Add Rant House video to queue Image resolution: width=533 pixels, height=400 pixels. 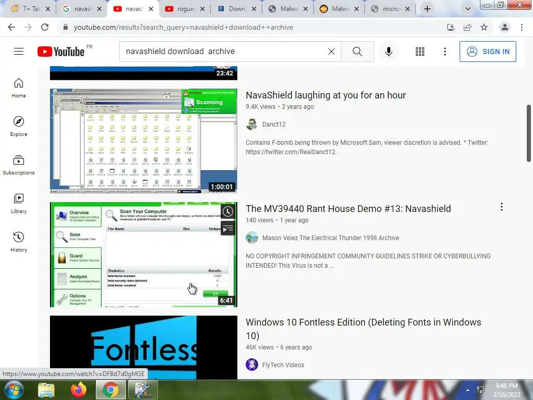tap(228, 228)
